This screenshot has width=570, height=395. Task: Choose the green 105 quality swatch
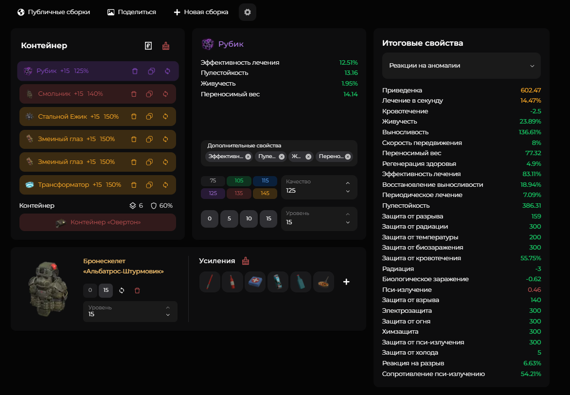pos(239,181)
